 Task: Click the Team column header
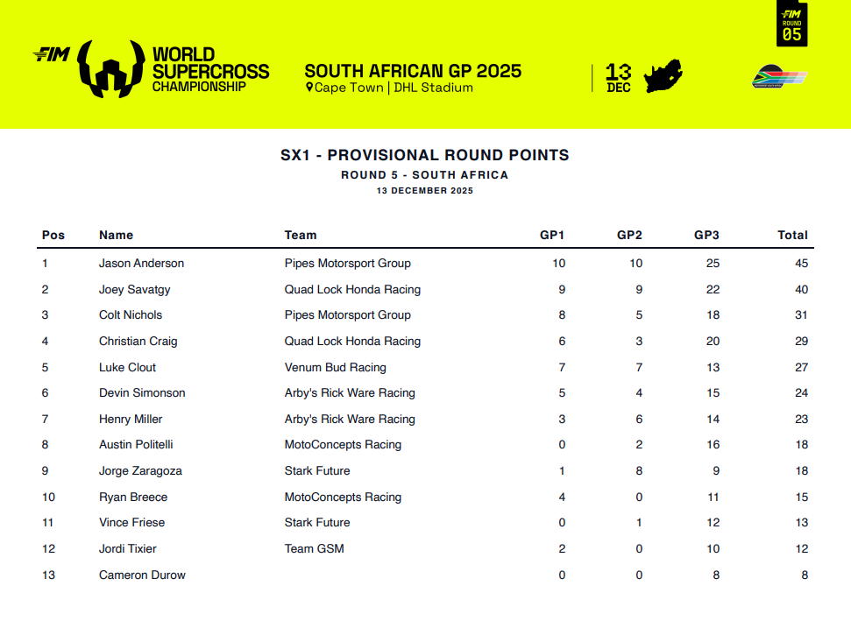[x=301, y=235]
